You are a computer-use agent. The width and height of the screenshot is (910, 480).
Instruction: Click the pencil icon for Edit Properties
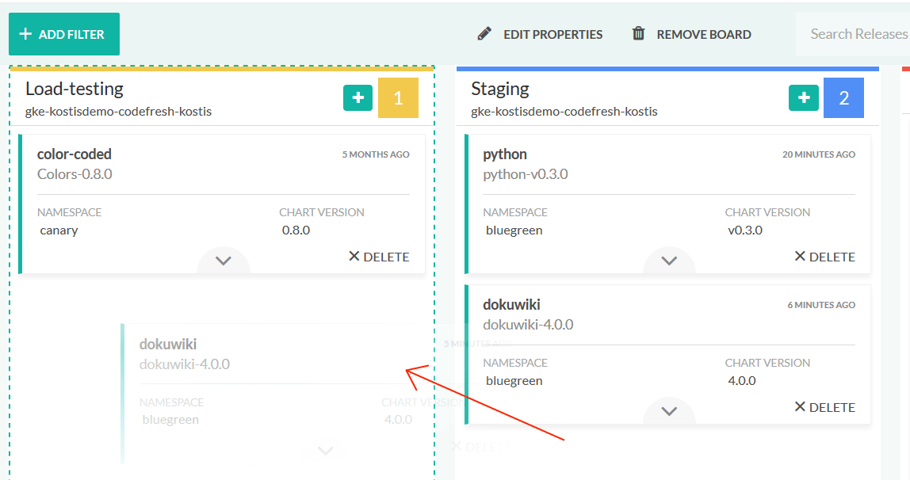484,33
